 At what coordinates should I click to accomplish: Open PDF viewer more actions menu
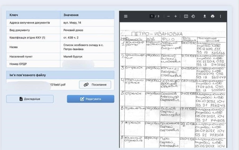coord(220,16)
